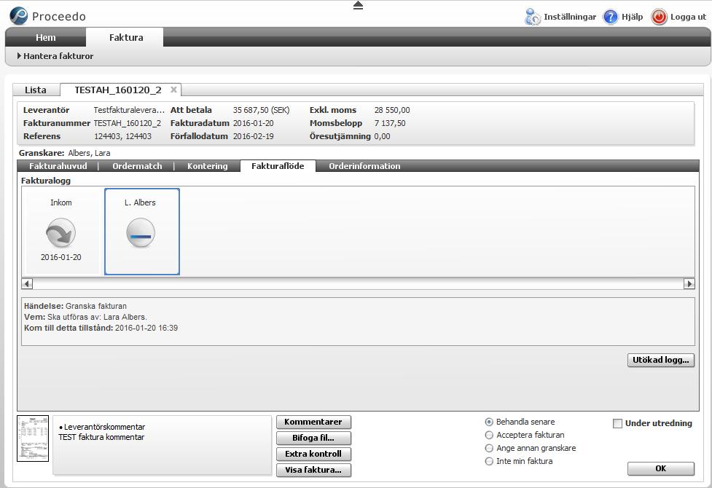Click the Inställningar link text
The height and width of the screenshot is (488, 712).
pos(570,17)
